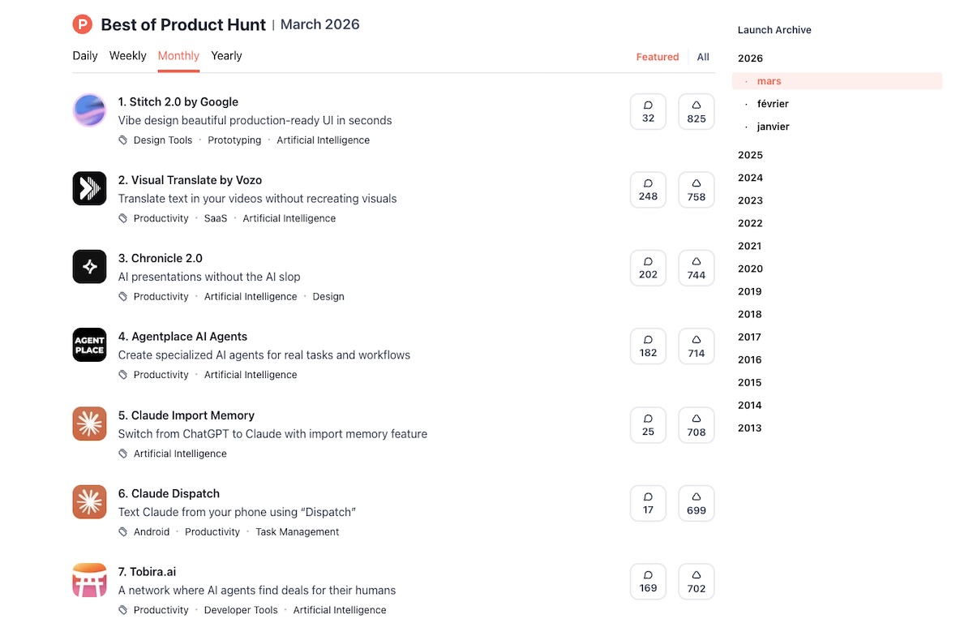Upvote Stitch 2.0 by Google
Image resolution: width=973 pixels, height=632 pixels.
[x=696, y=112]
